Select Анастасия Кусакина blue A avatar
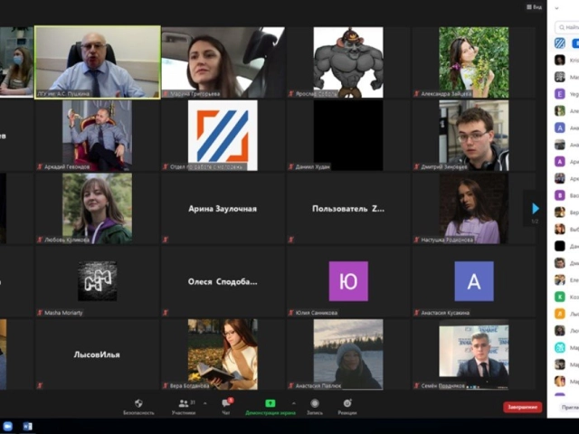This screenshot has height=434, width=579. (474, 281)
